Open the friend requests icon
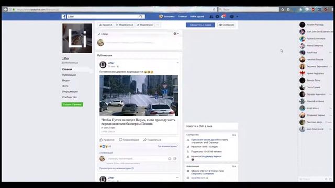Image resolution: width=335 pixels, height=188 pixels. pyautogui.click(x=211, y=17)
